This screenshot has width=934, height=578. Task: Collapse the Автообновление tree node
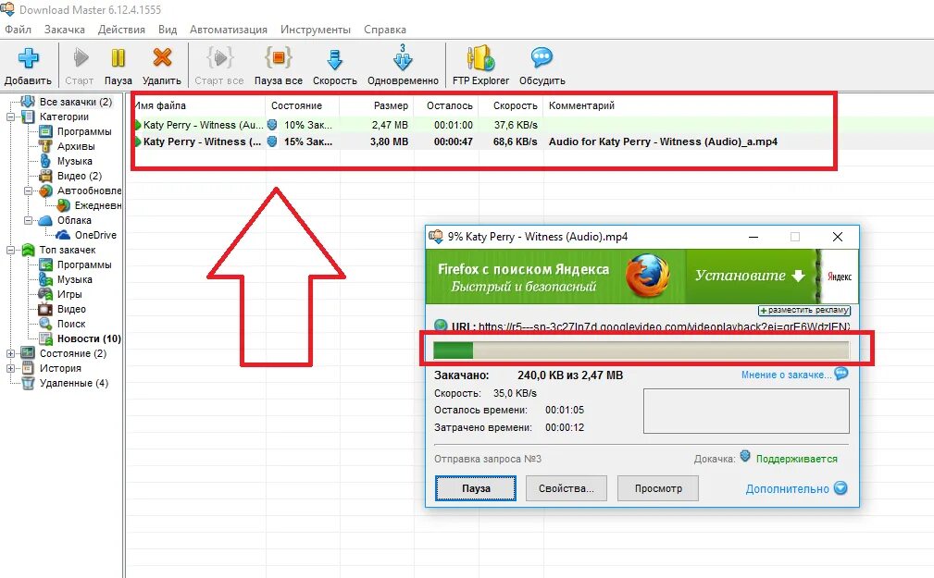tap(28, 191)
